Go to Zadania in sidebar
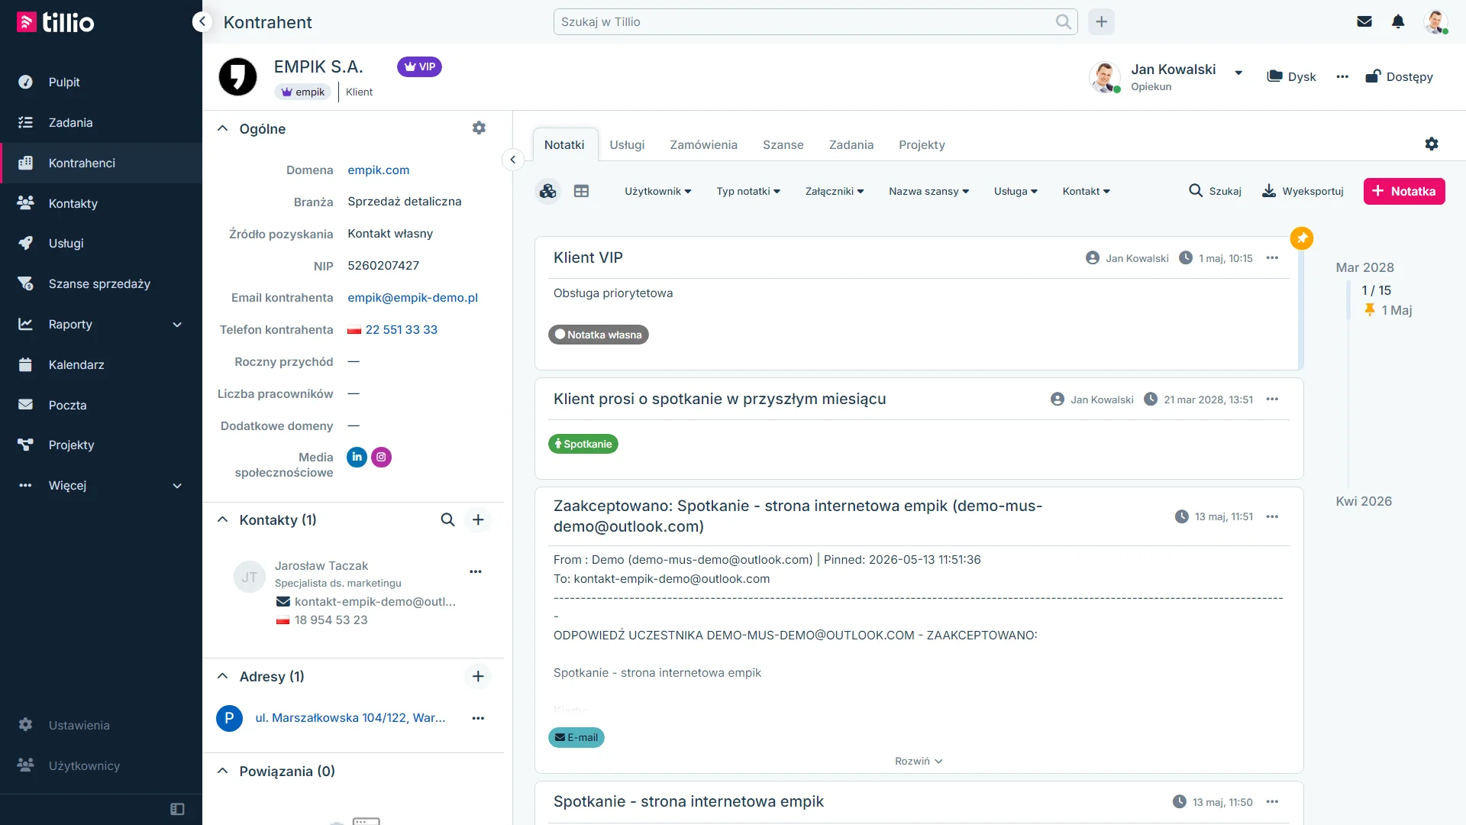1466x825 pixels. pos(70,122)
